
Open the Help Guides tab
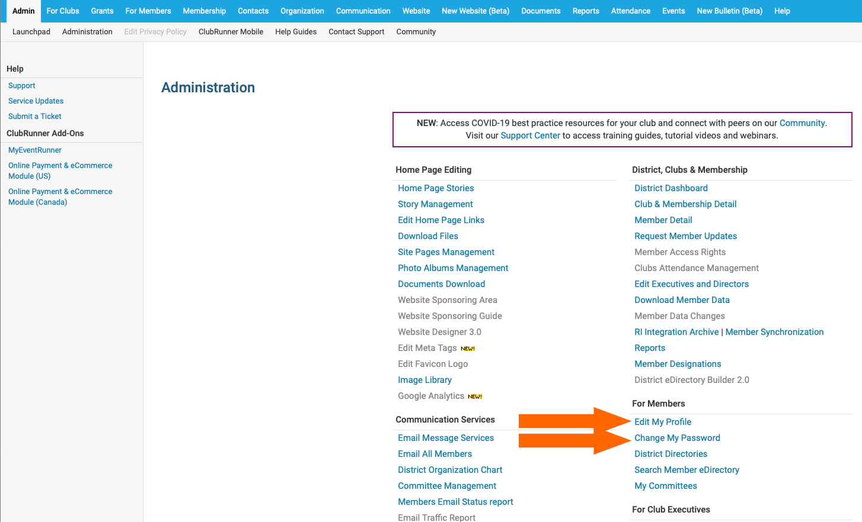point(296,31)
